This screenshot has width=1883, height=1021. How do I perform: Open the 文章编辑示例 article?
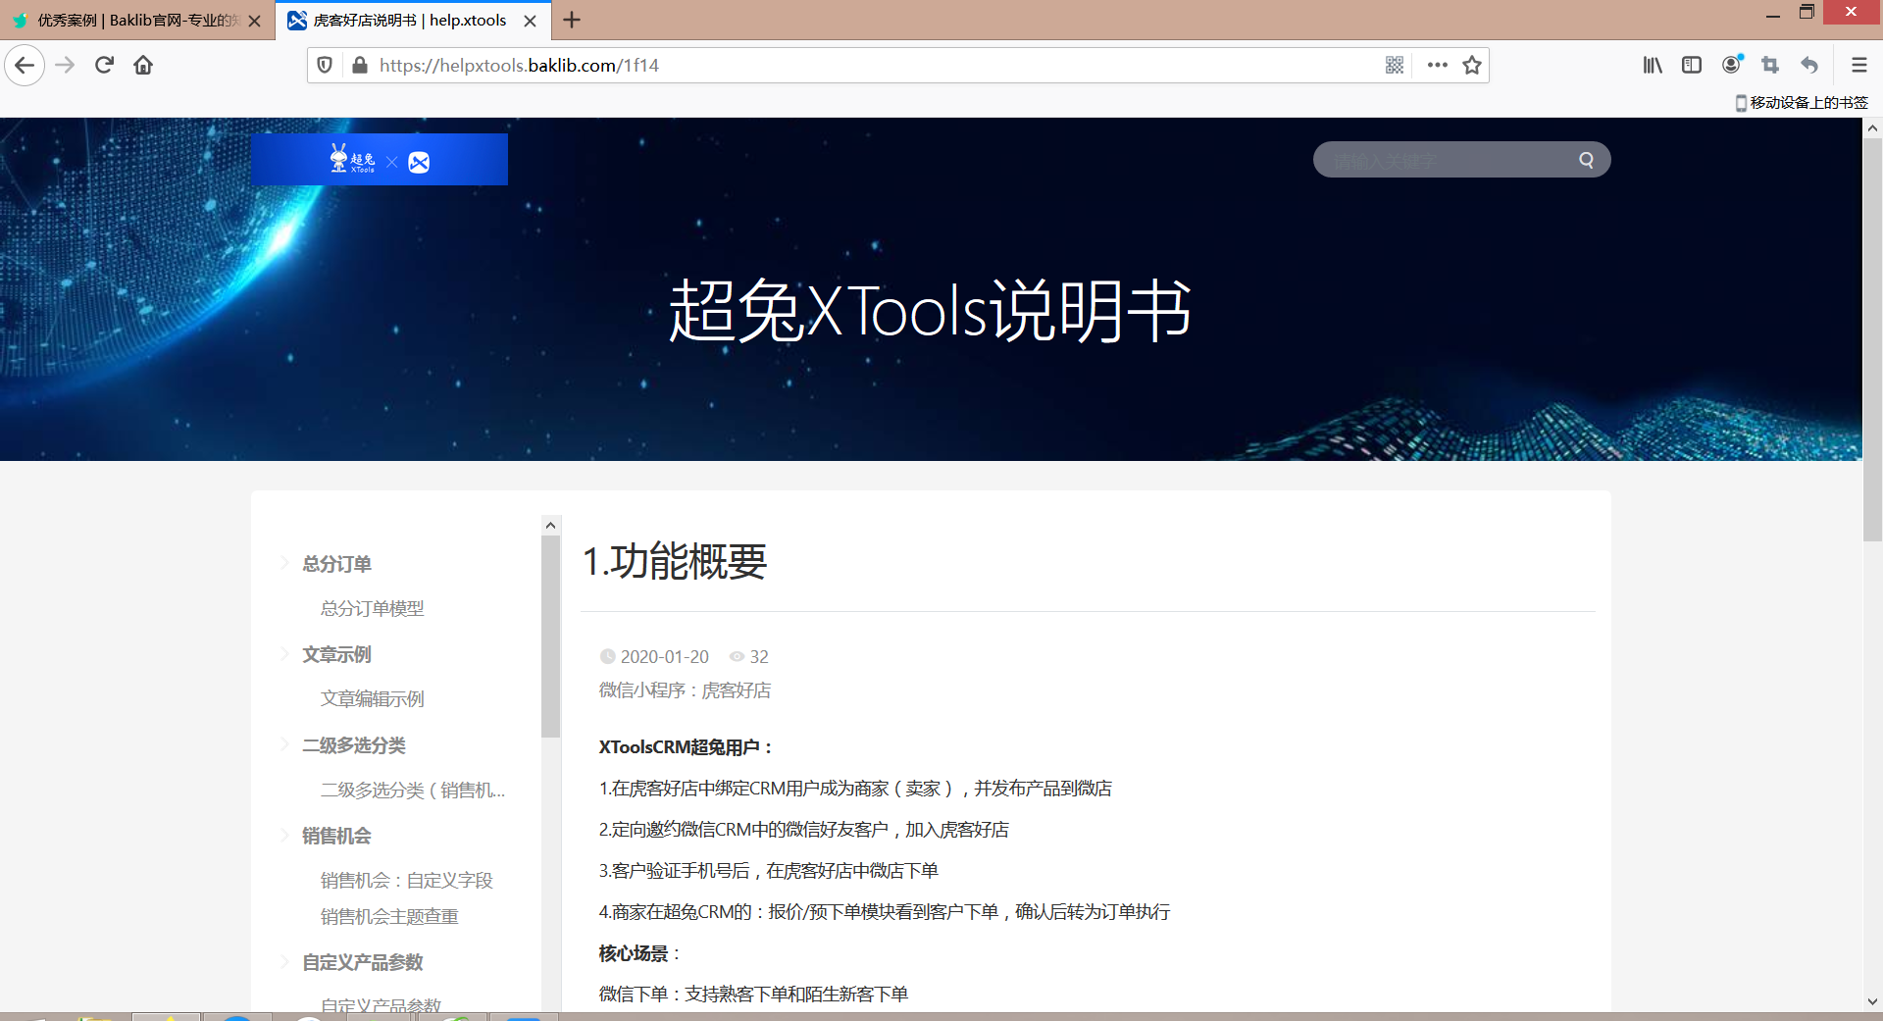click(373, 698)
